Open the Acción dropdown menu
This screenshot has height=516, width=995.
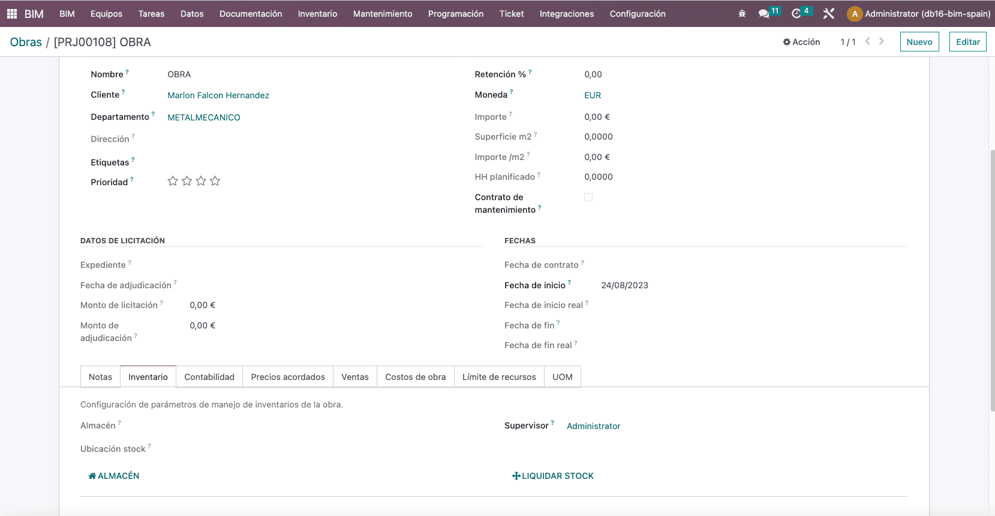point(801,42)
